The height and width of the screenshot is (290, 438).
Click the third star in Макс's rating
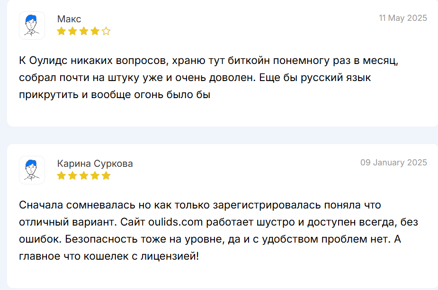click(x=84, y=31)
